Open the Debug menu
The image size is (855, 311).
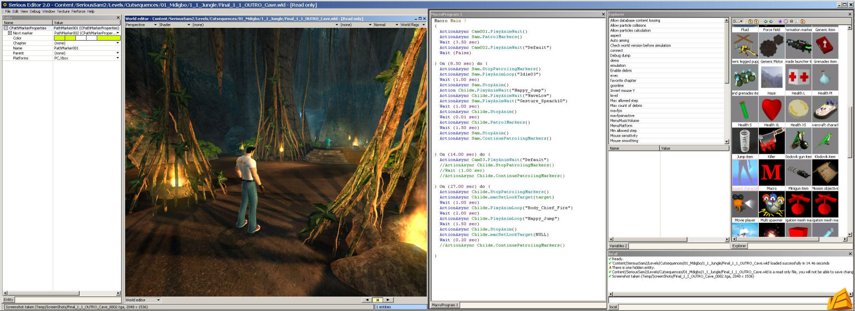coord(35,11)
